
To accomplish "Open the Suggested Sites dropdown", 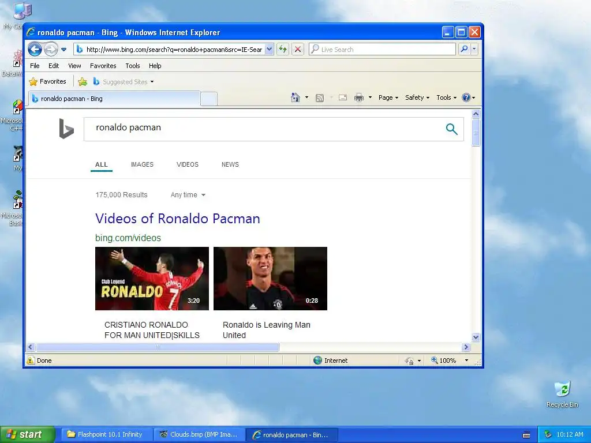I will pos(124,82).
